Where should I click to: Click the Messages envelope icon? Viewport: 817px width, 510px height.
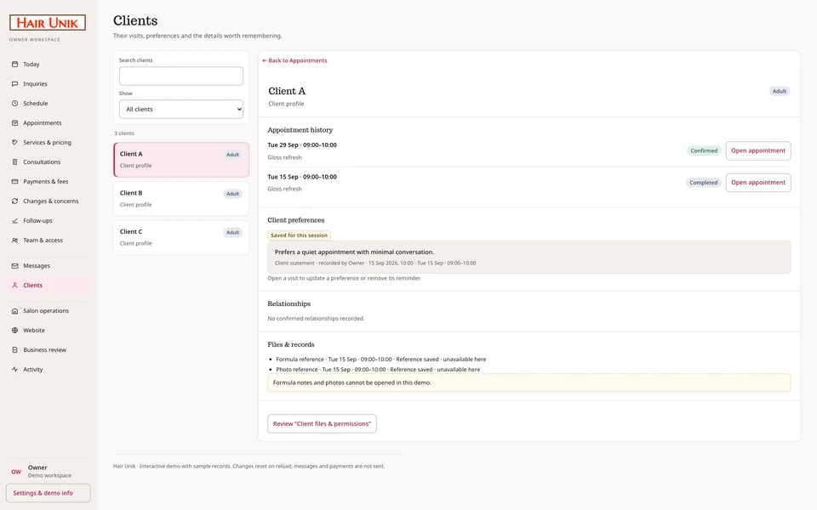pyautogui.click(x=14, y=265)
